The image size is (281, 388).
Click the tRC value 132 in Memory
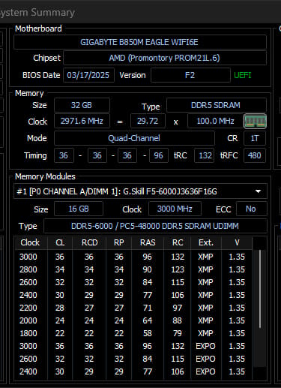point(205,155)
